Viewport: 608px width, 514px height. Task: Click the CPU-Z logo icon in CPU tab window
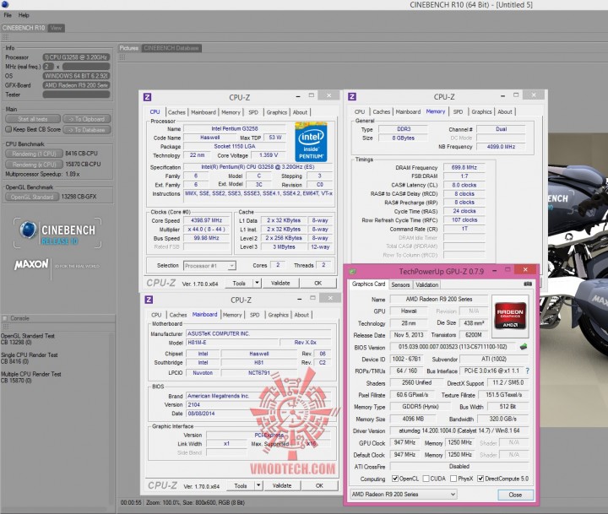(x=147, y=97)
